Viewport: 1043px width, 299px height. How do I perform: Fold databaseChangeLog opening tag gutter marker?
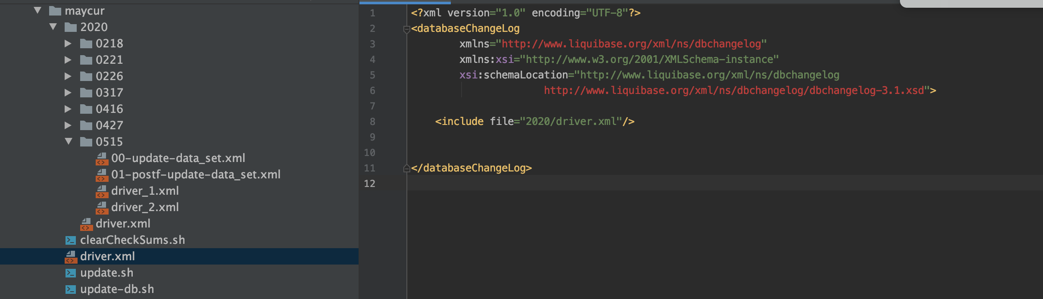tap(406, 29)
